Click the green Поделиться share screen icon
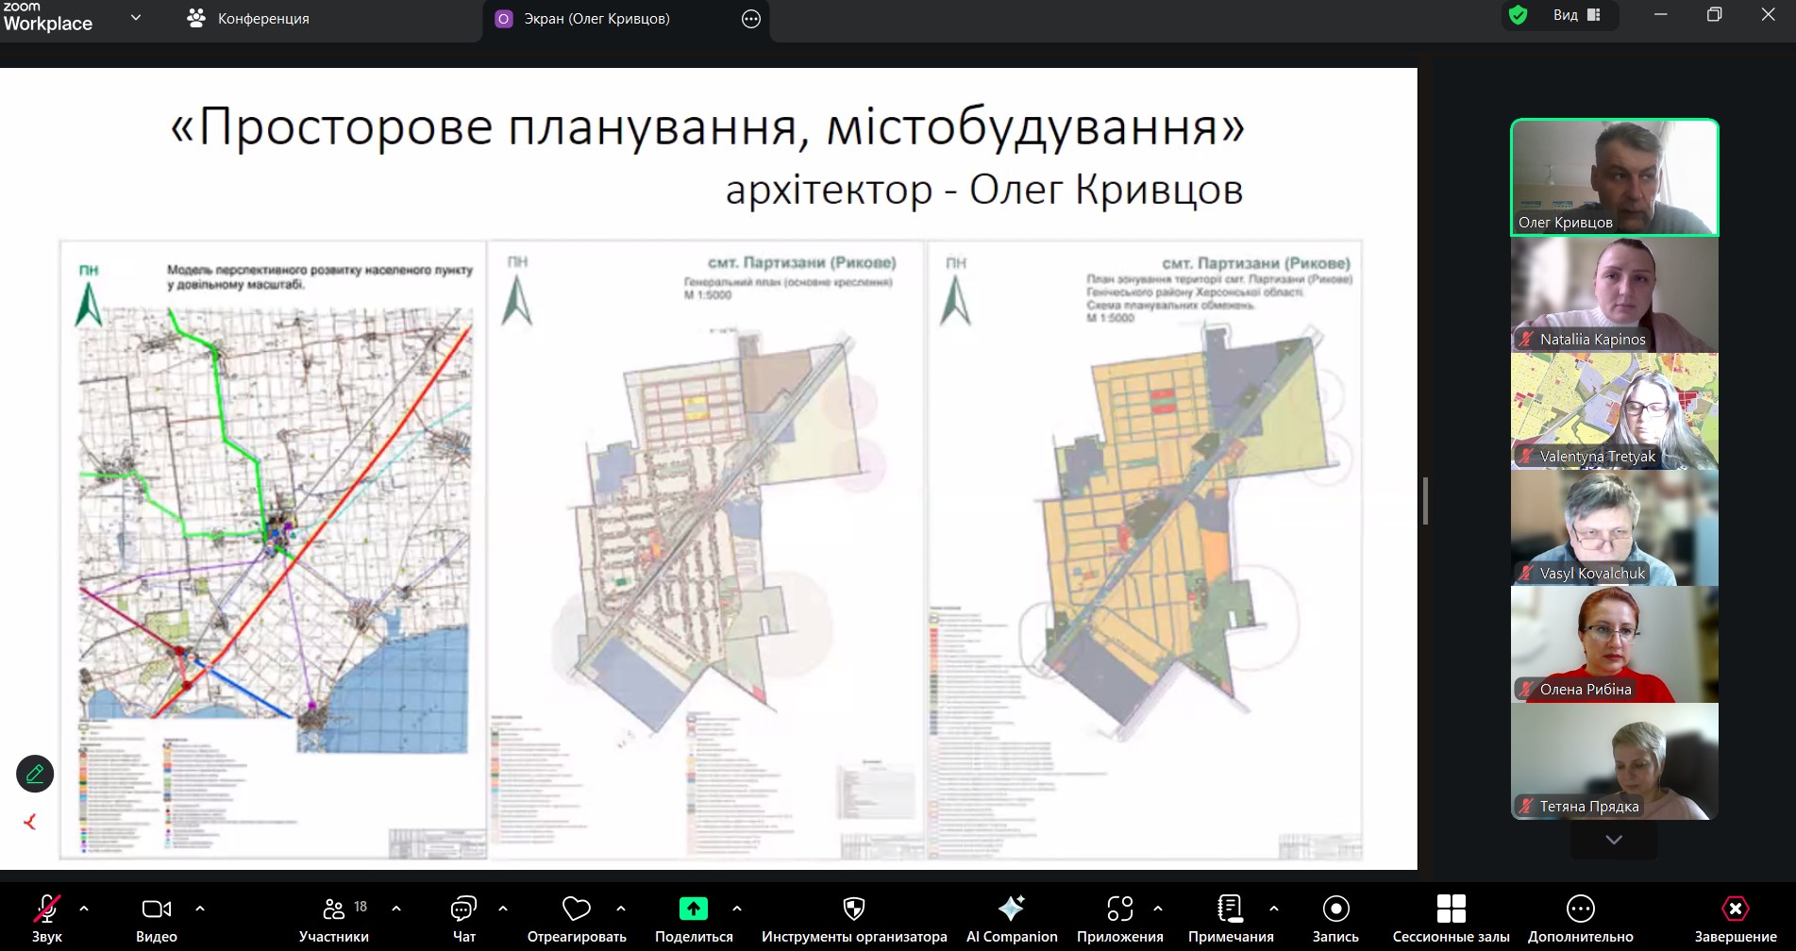The height and width of the screenshot is (951, 1796). coord(694,909)
